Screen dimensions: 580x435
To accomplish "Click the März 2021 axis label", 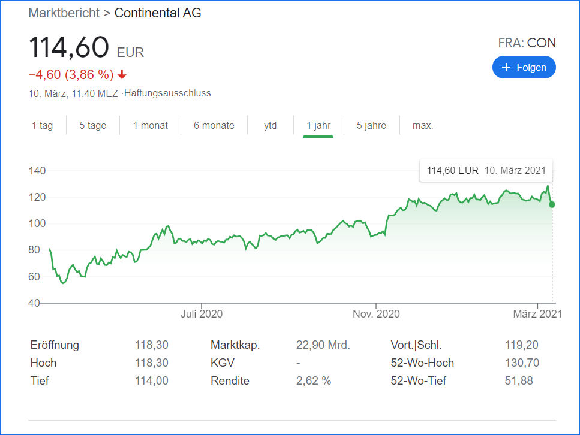I will coord(537,314).
